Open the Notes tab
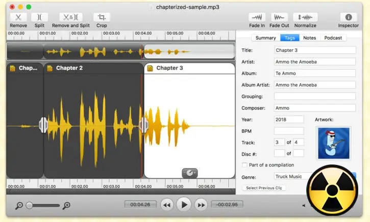 tap(310, 38)
